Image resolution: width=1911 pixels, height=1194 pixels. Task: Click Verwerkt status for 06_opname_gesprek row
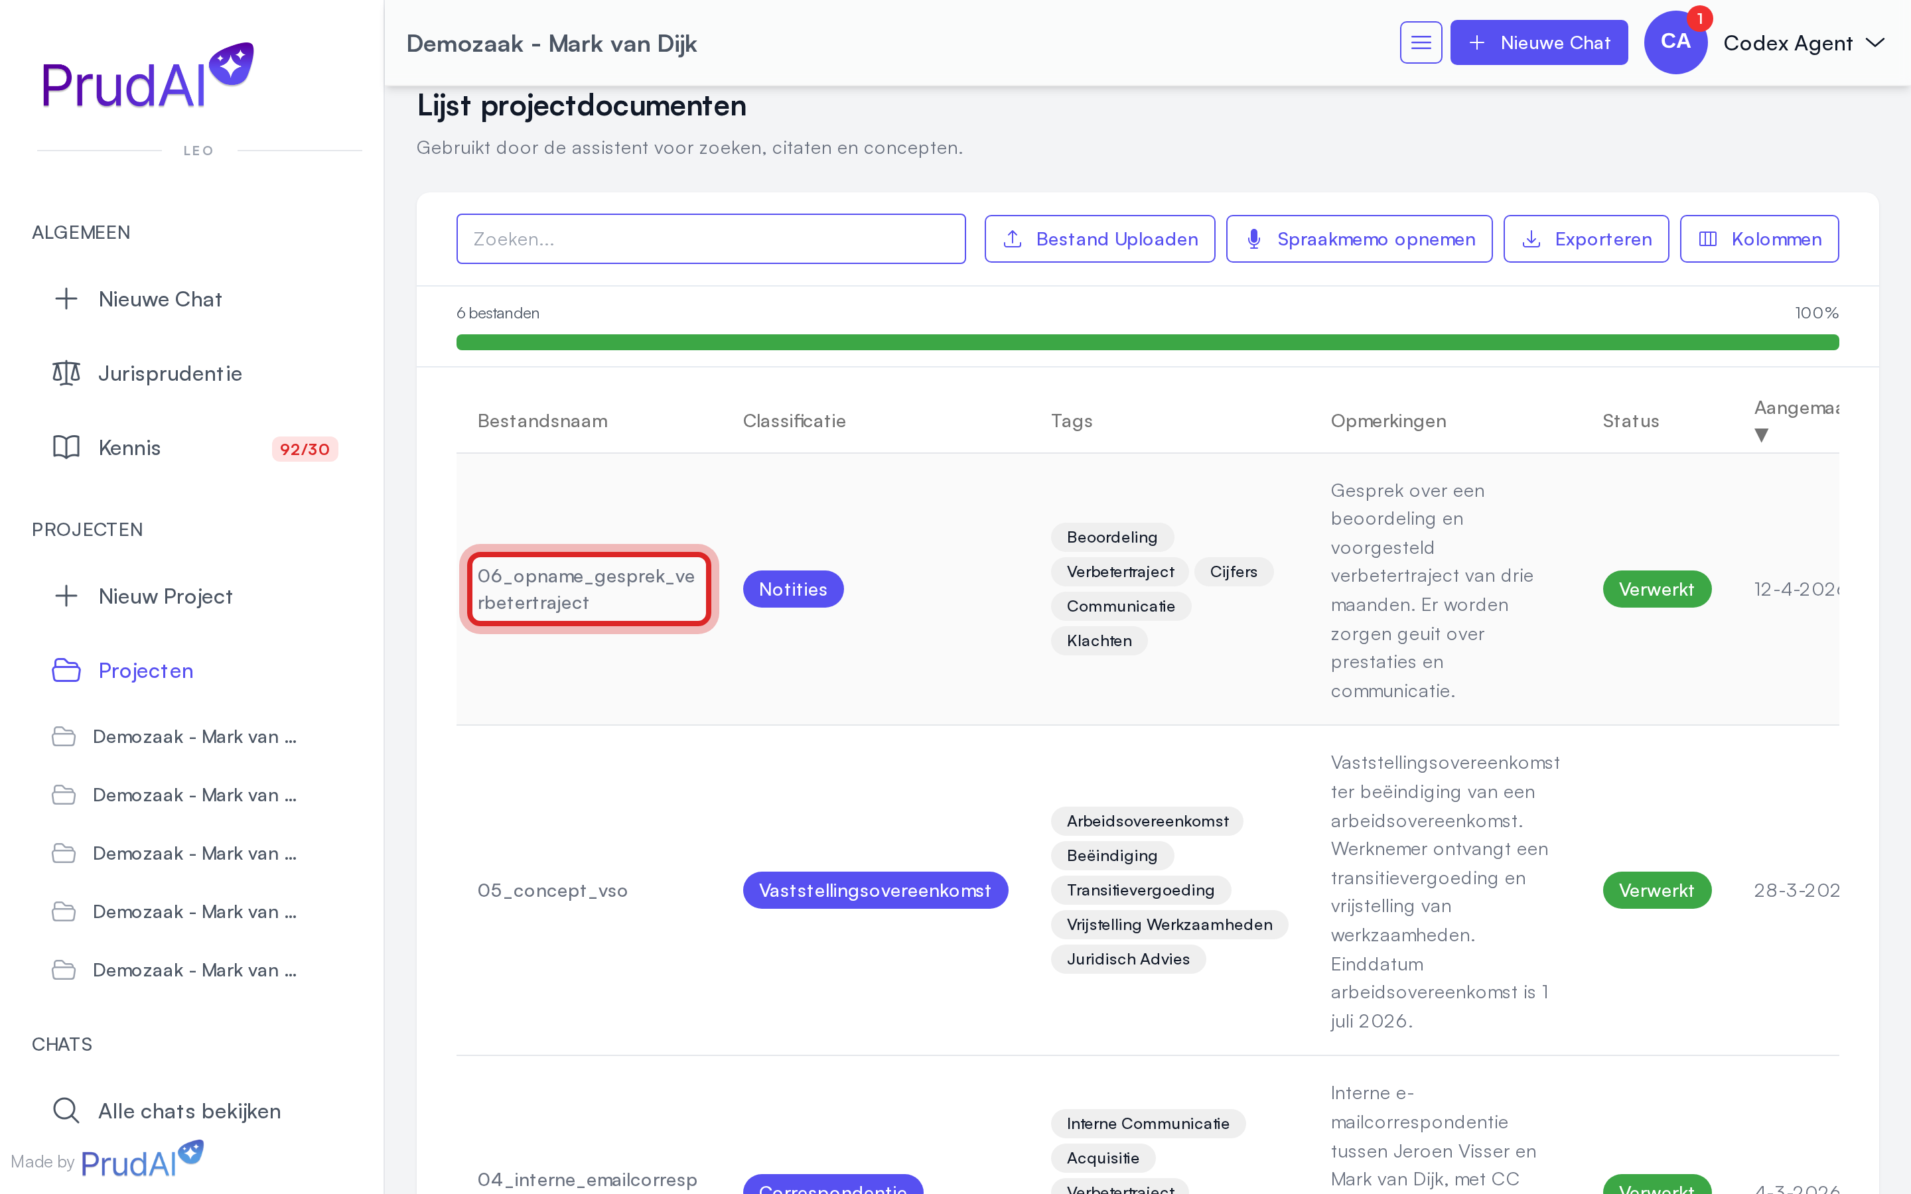pyautogui.click(x=1657, y=589)
